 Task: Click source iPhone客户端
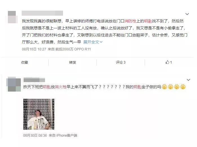pyautogui.click(x=67, y=135)
